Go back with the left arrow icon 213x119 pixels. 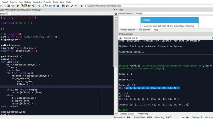[82, 6]
